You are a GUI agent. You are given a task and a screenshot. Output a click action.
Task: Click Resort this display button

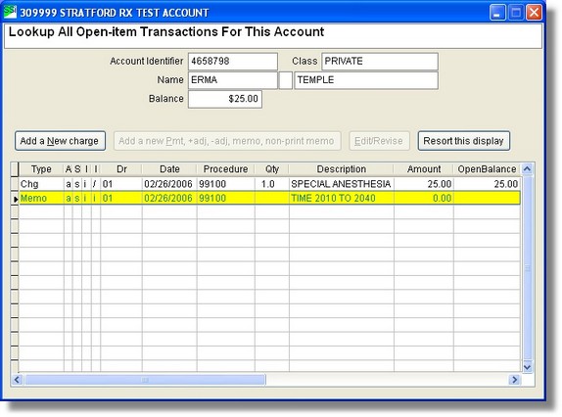coord(463,141)
